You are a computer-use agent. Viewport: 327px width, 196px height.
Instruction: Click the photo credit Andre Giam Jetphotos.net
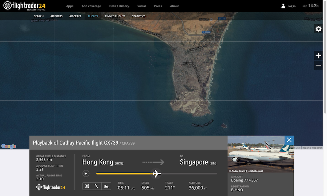tap(246, 171)
